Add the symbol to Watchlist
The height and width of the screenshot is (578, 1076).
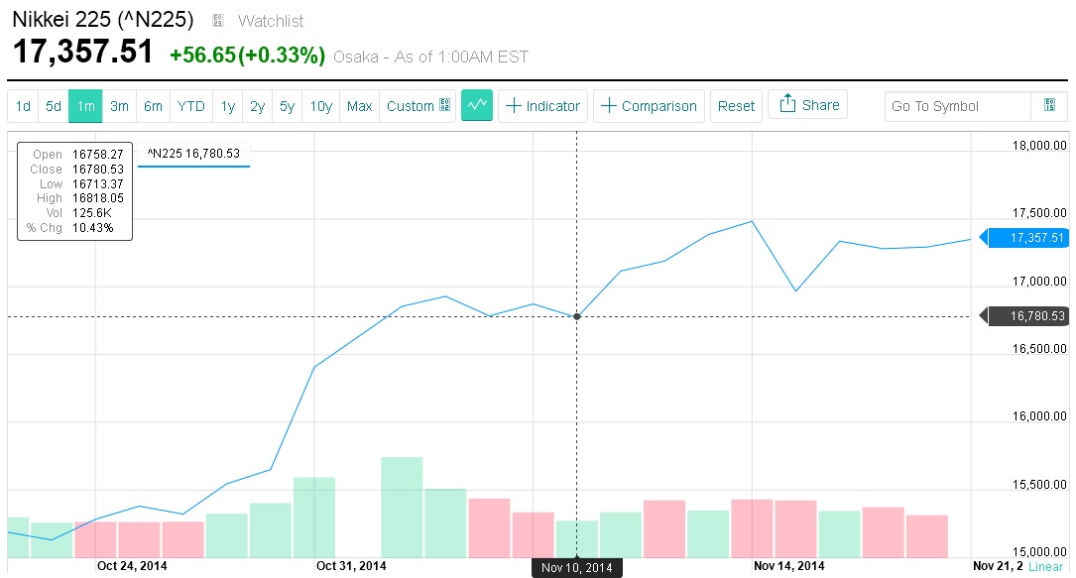click(x=271, y=21)
